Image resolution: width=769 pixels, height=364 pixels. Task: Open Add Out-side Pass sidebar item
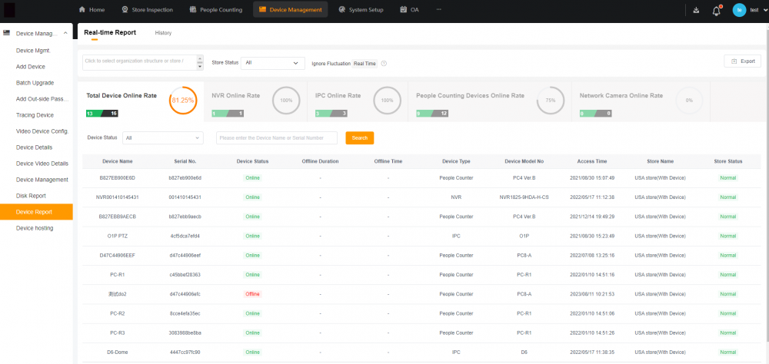coord(42,99)
